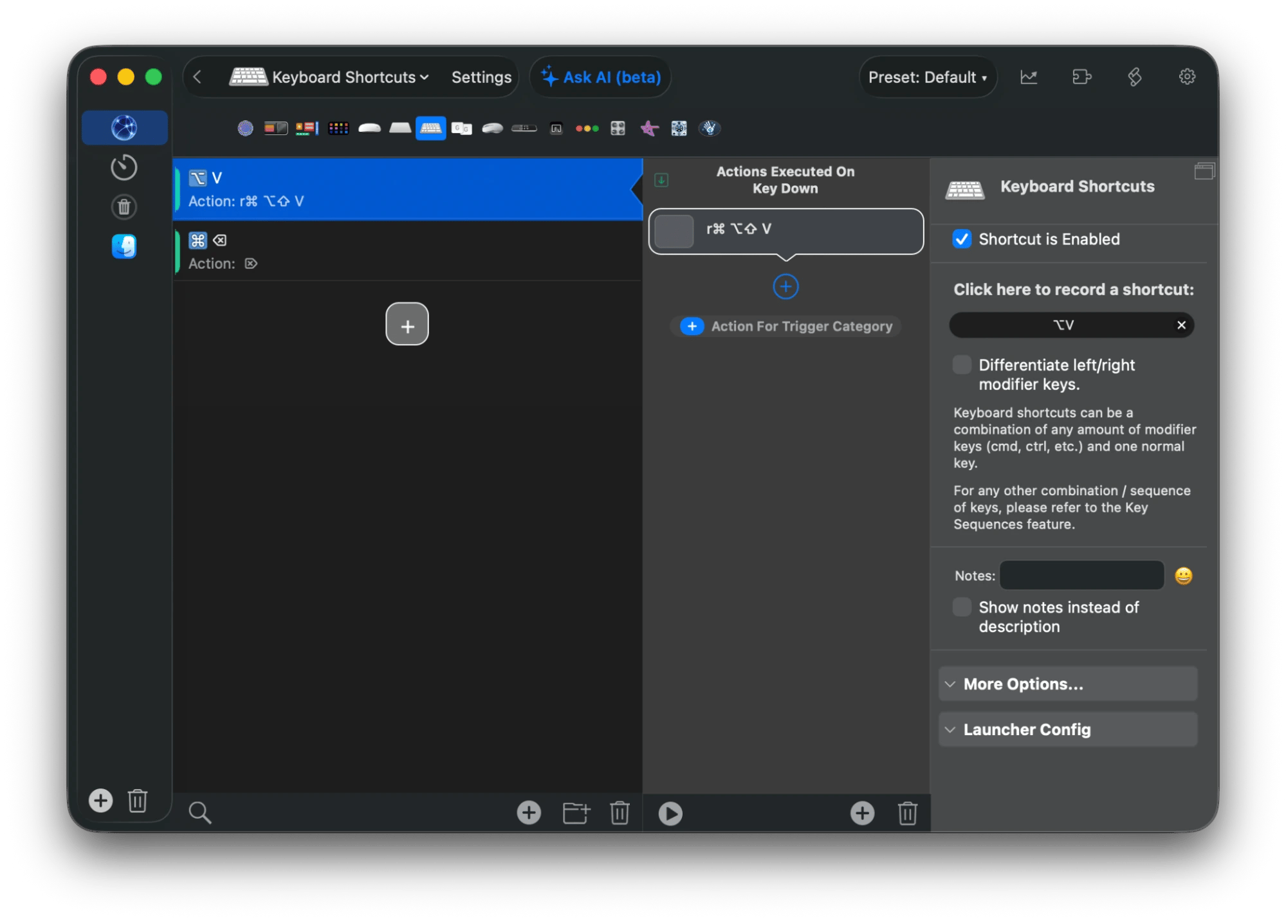Open the Keyboard Shortcuts trigger type dropdown

(330, 77)
